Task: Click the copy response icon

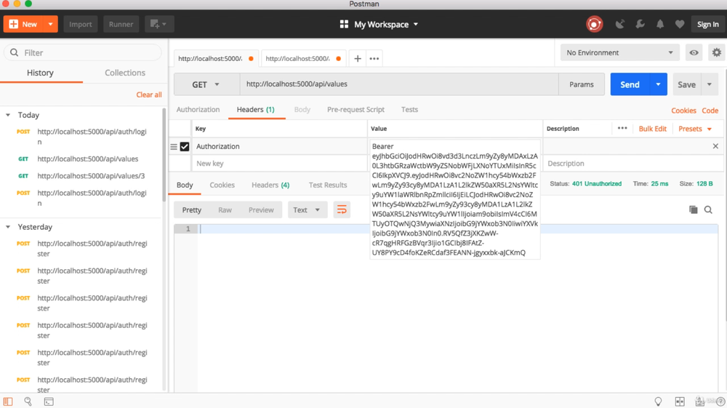Action: click(693, 210)
